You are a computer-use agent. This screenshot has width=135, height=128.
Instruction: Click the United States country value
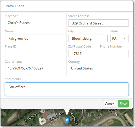(82, 68)
